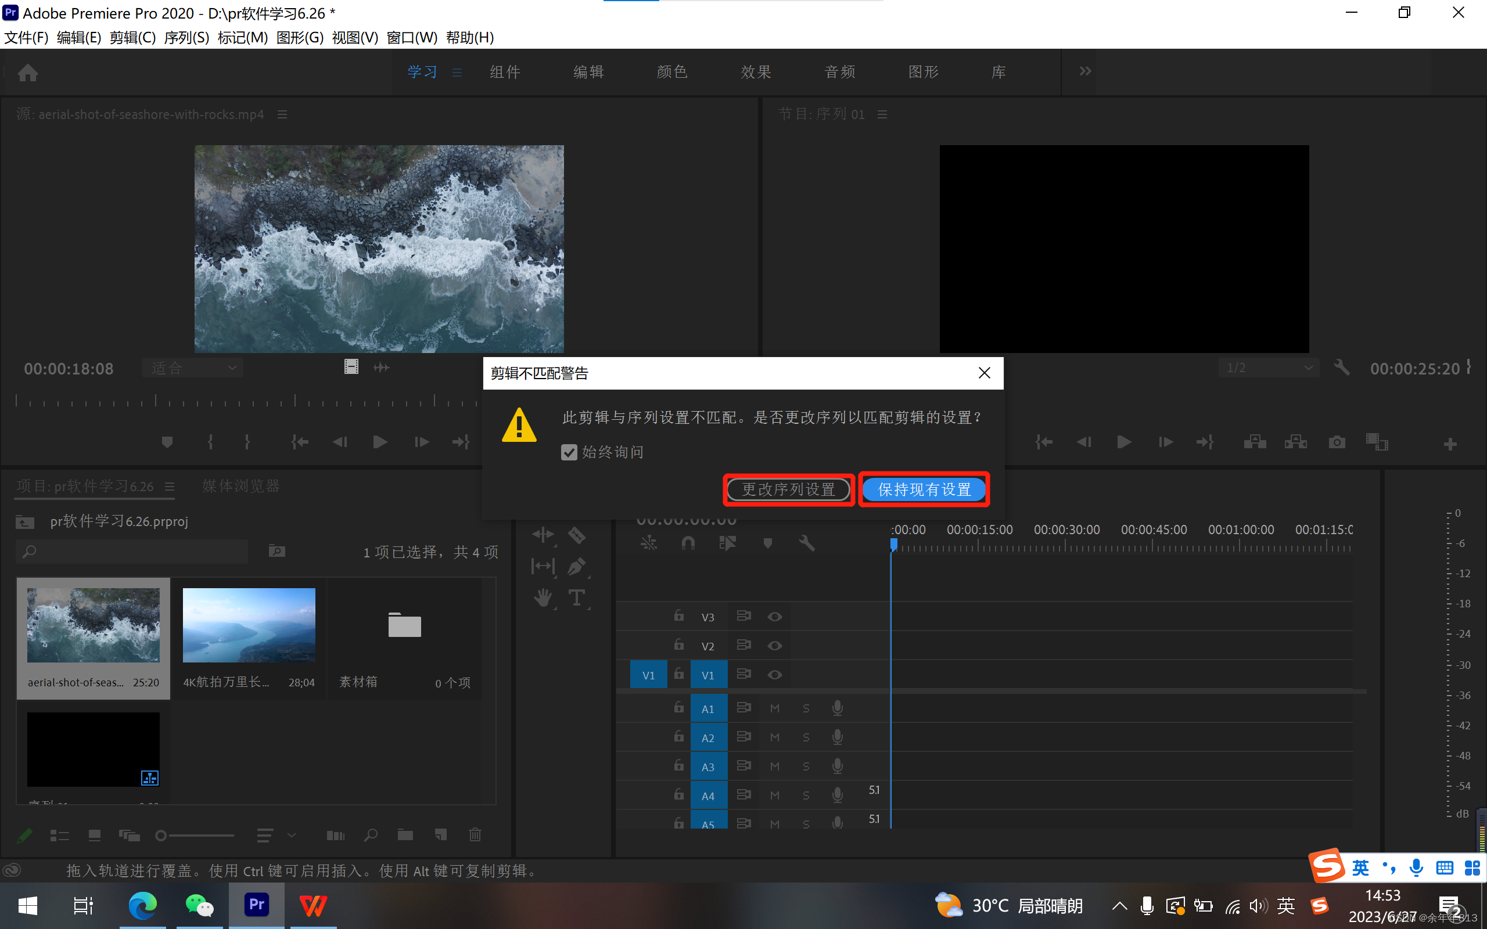Uncheck the 始终询问 checkbox

569,452
